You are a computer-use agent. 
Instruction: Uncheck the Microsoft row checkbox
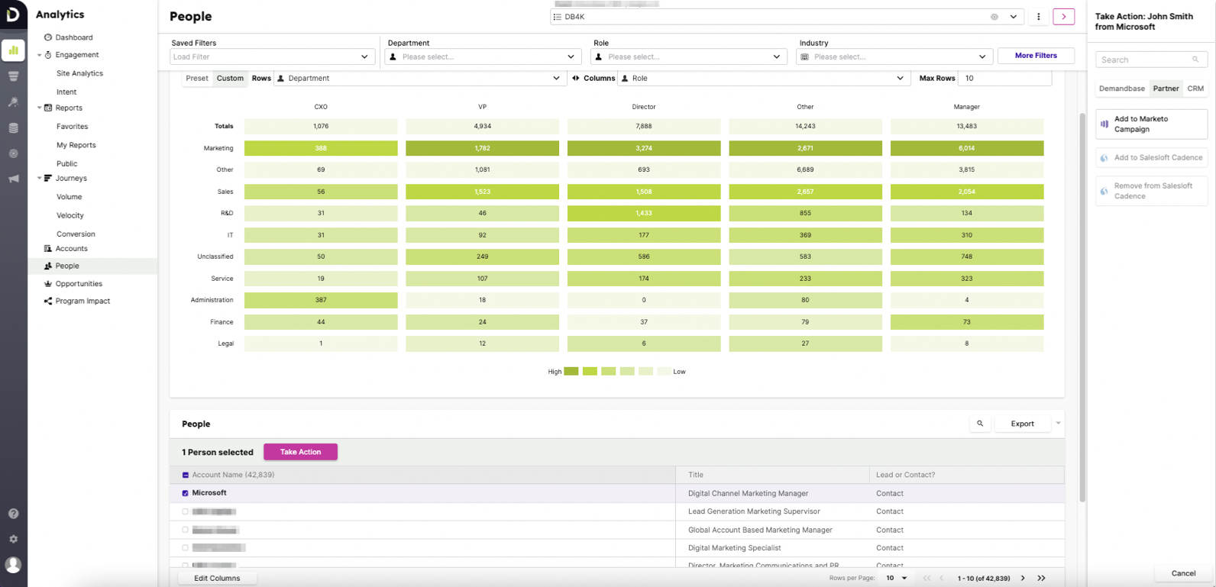pos(185,493)
